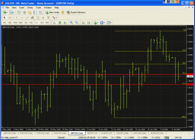Launch MetaEditor yellow diamond icon
The width and height of the screenshot is (195, 140).
click(x=63, y=12)
